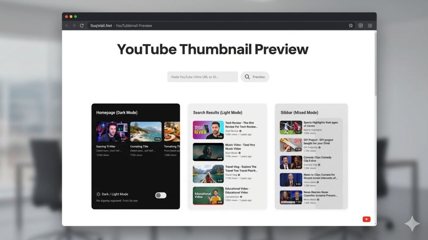Bookmark the page with the star icon
Viewport: 428px width, 240px height.
click(351, 26)
